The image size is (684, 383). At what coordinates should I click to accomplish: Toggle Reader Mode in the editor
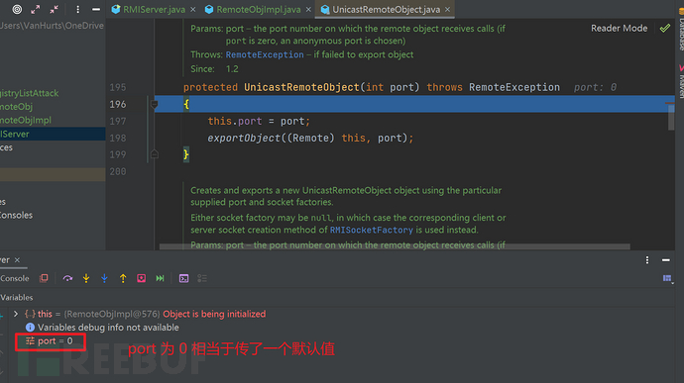(x=619, y=29)
